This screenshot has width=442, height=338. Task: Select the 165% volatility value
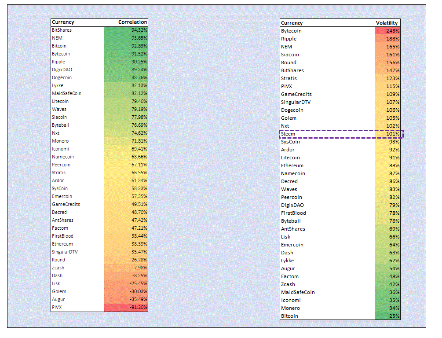pos(393,47)
